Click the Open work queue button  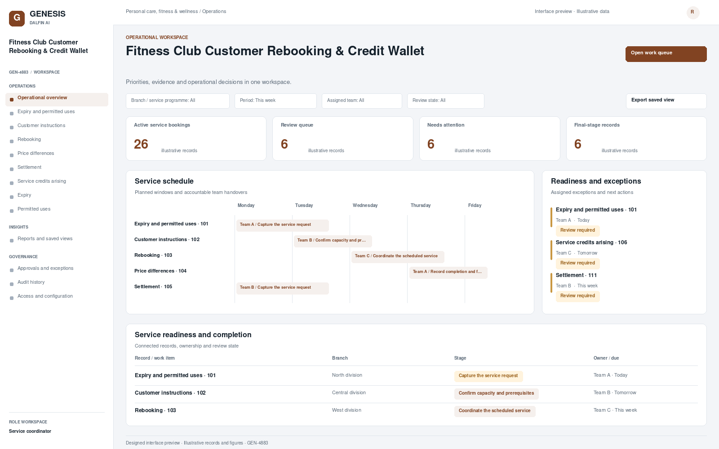pos(666,54)
